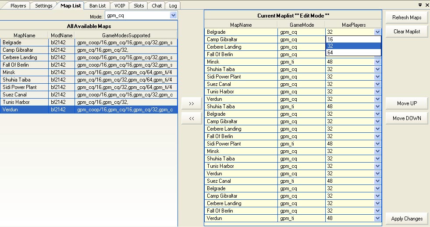Toggle the MaxPlayers dropdown arrow for first Belgrade row

(378, 32)
